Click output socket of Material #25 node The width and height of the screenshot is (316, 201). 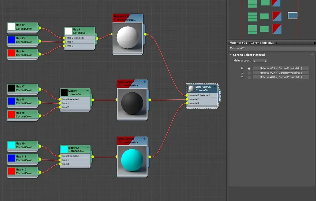coord(145,35)
